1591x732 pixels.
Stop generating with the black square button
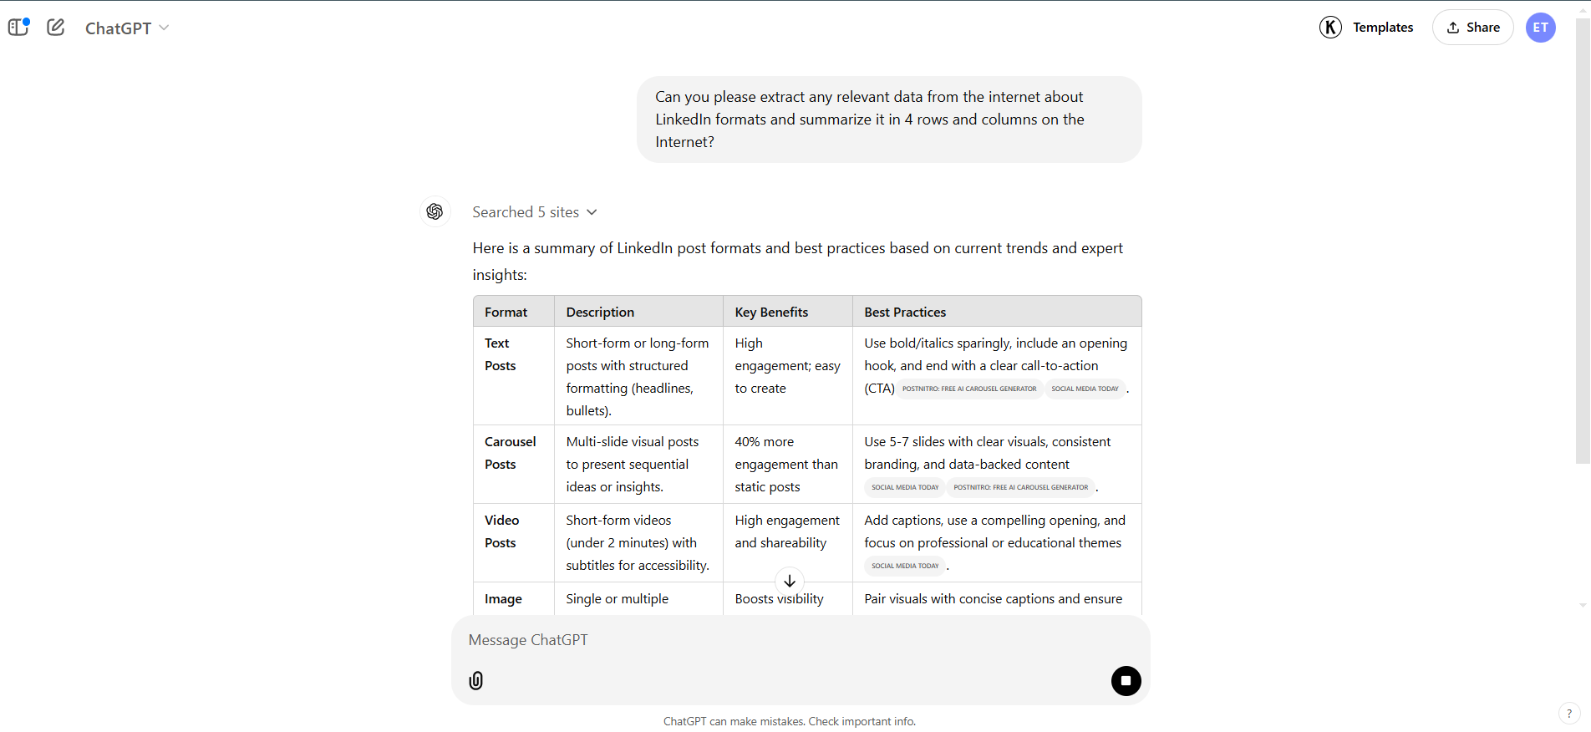1126,680
